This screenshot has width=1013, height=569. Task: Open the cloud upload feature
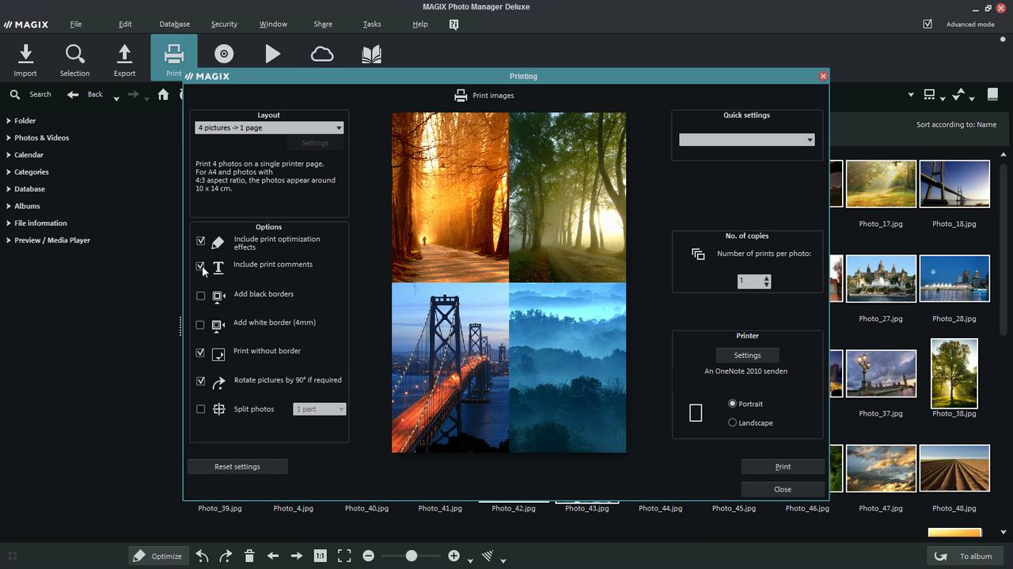click(x=321, y=54)
